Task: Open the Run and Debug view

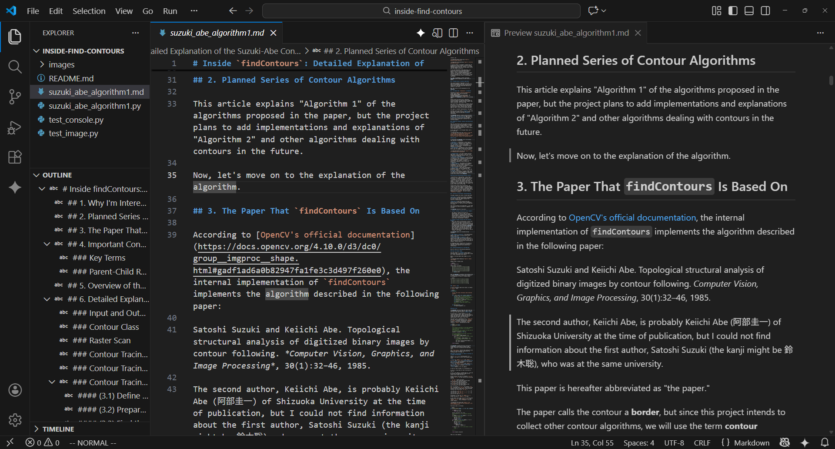Action: click(15, 127)
